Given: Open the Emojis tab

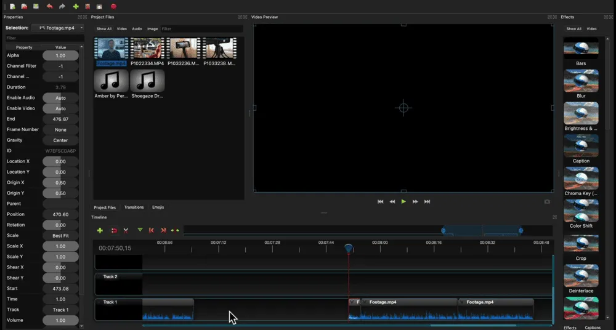Looking at the screenshot, I should 158,207.
